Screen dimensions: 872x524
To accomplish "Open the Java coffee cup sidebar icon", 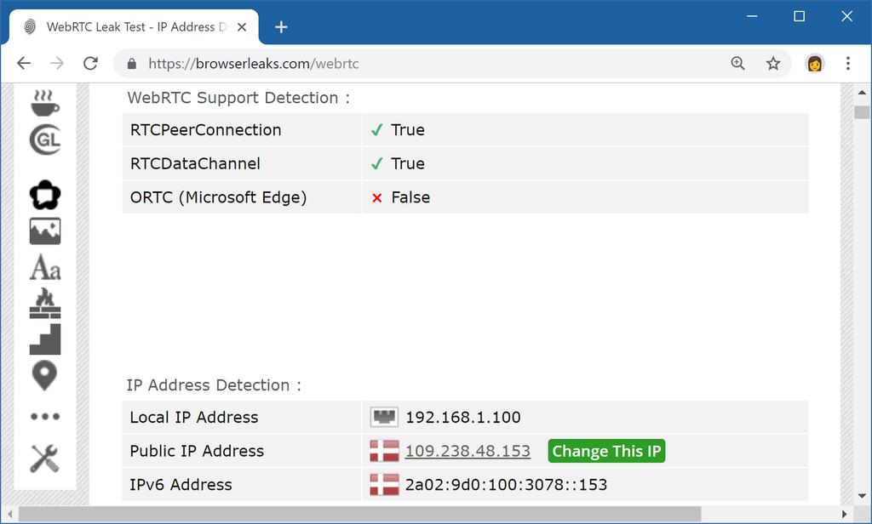I will coord(45,103).
